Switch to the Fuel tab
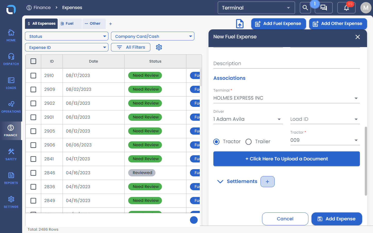Viewport: 373px width, 233px height. tap(70, 24)
